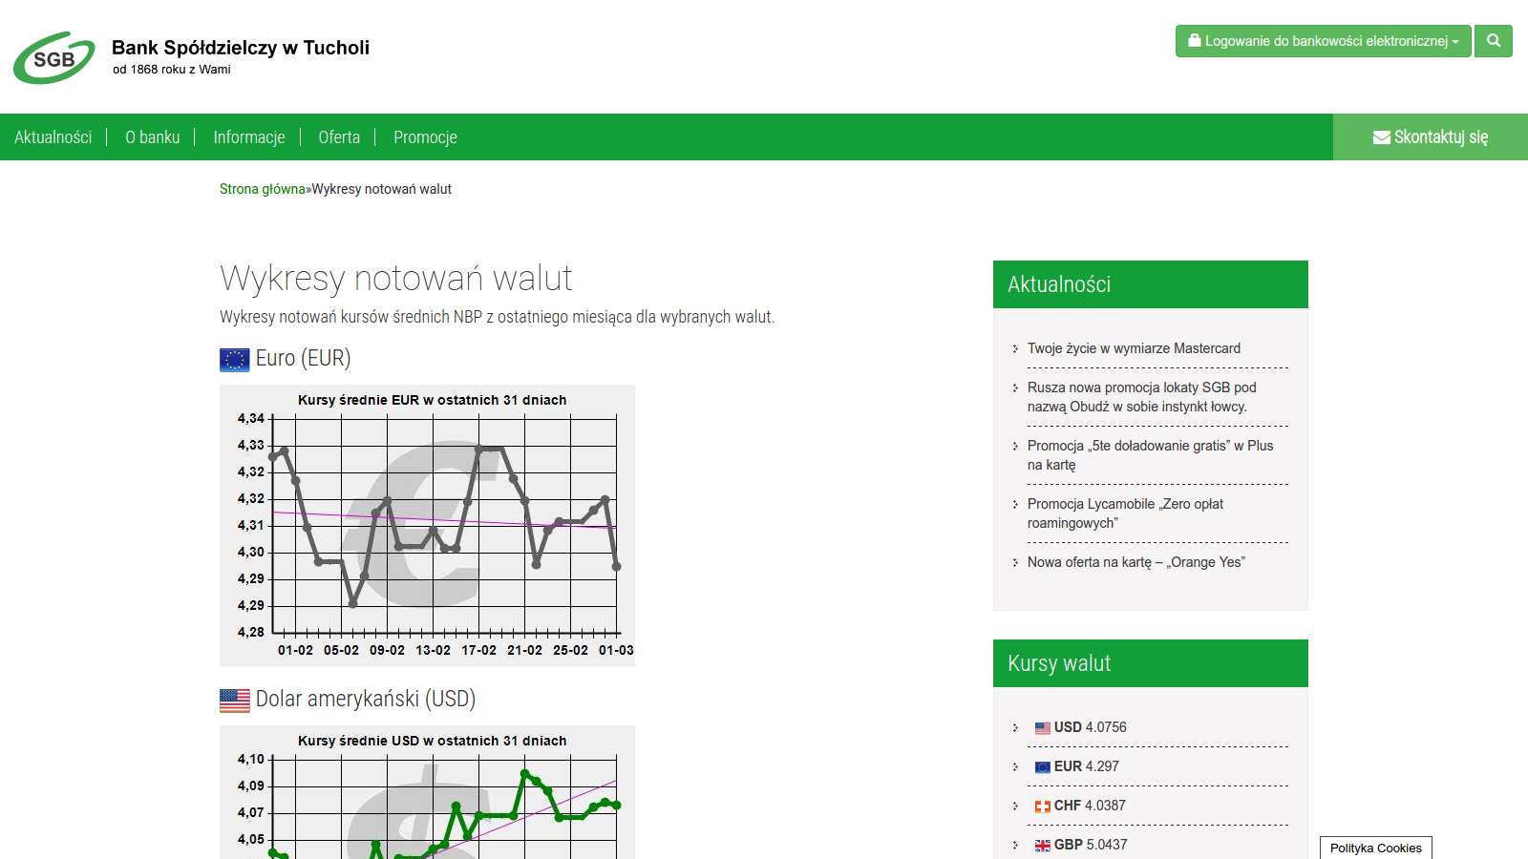Click the Swiss flag next to CHF rate
This screenshot has width=1528, height=859.
point(1042,807)
